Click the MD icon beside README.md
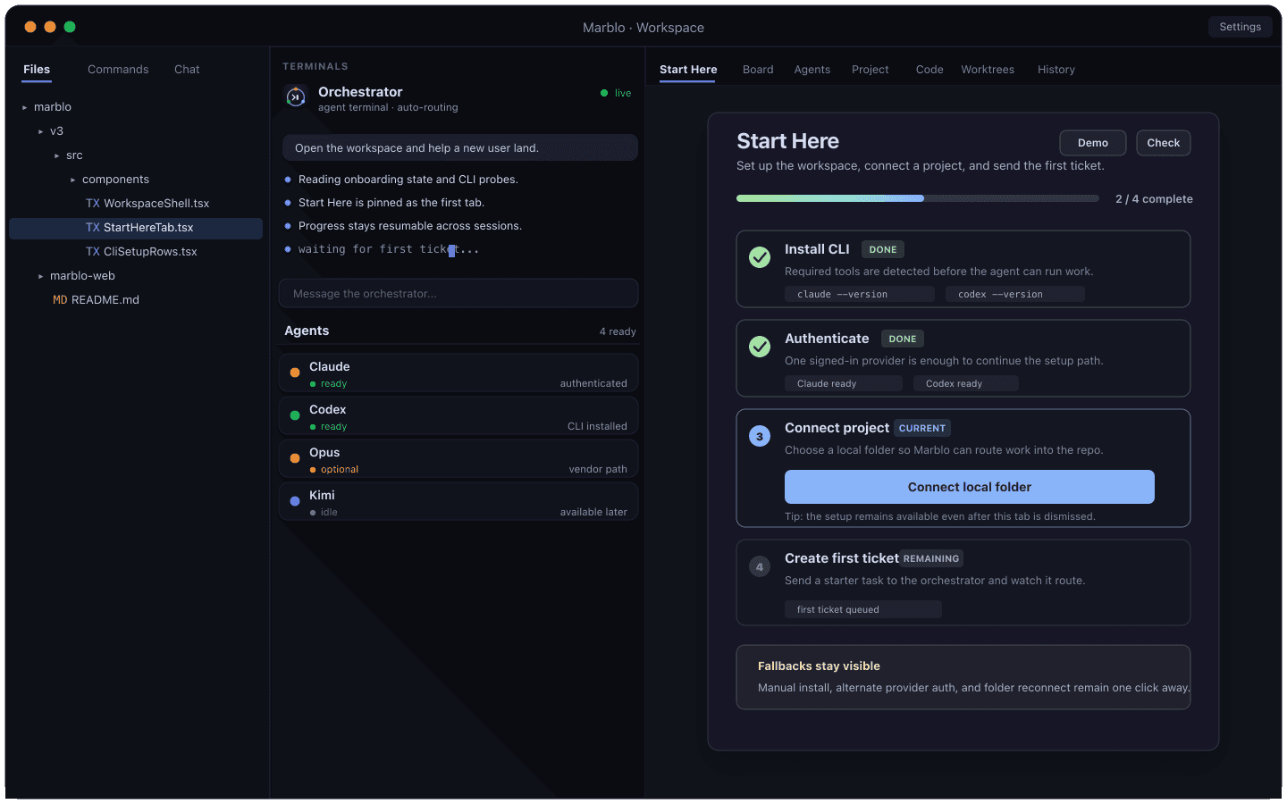1287x804 pixels. pos(60,300)
